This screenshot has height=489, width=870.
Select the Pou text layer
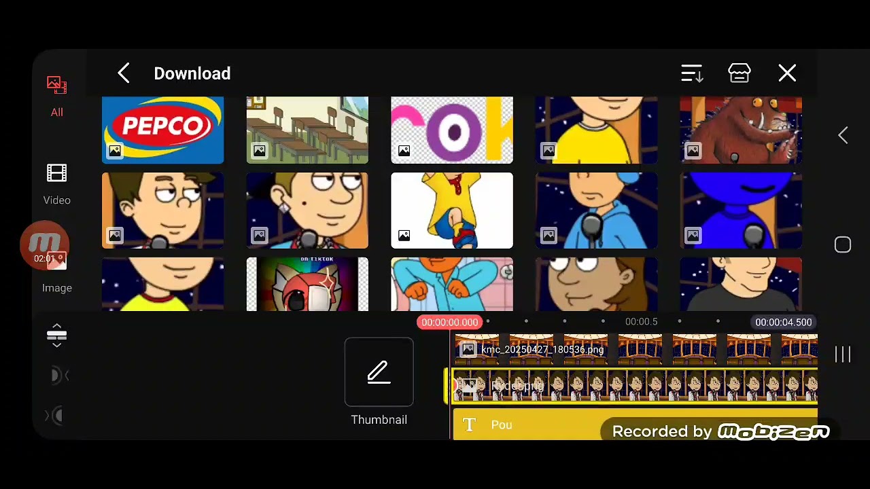point(636,424)
